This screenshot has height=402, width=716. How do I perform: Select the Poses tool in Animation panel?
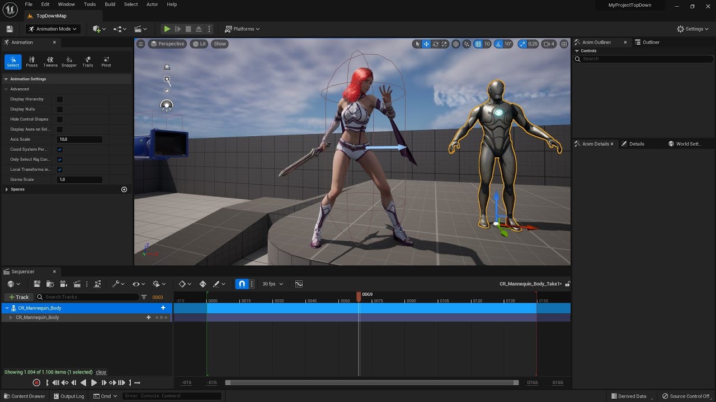click(32, 61)
